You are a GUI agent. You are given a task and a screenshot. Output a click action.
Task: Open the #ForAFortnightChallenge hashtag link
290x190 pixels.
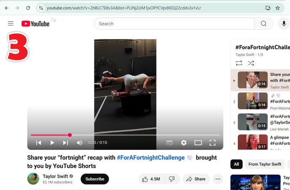[x=151, y=157]
